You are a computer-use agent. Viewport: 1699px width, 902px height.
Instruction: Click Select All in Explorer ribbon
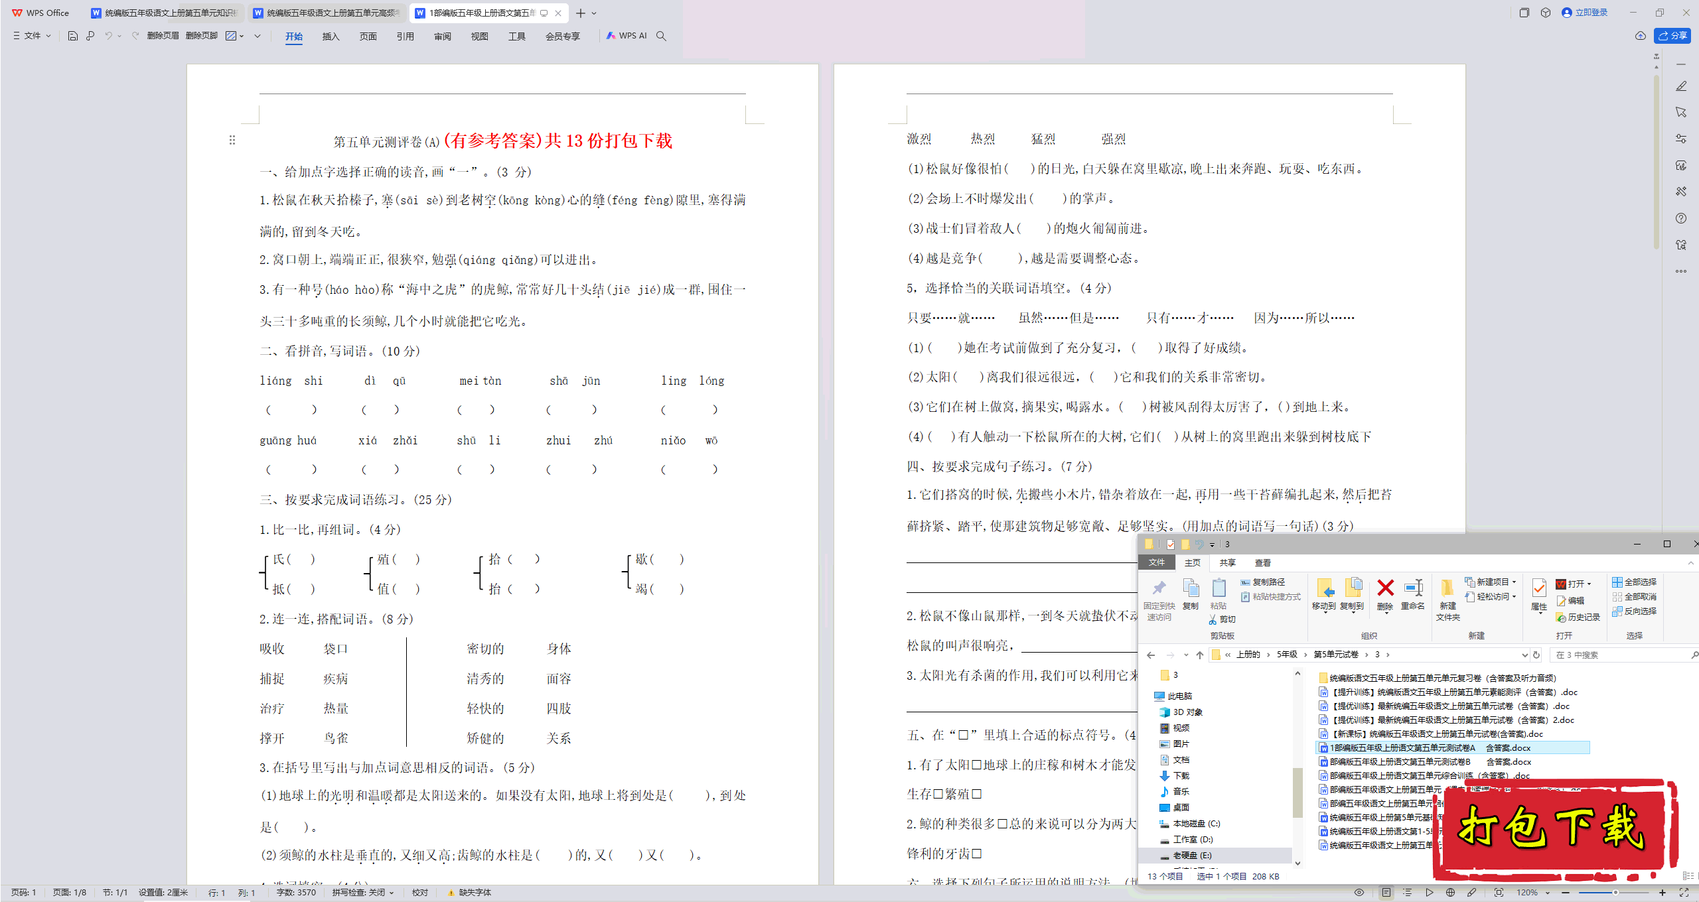point(1635,582)
